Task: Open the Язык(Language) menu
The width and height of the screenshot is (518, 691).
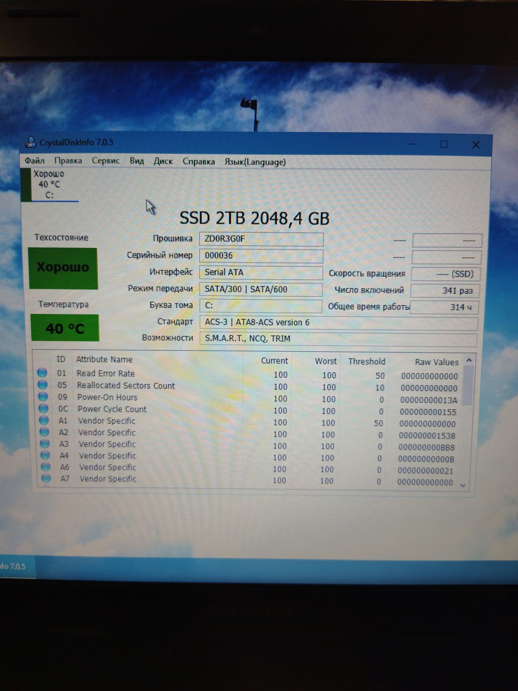Action: pos(255,162)
